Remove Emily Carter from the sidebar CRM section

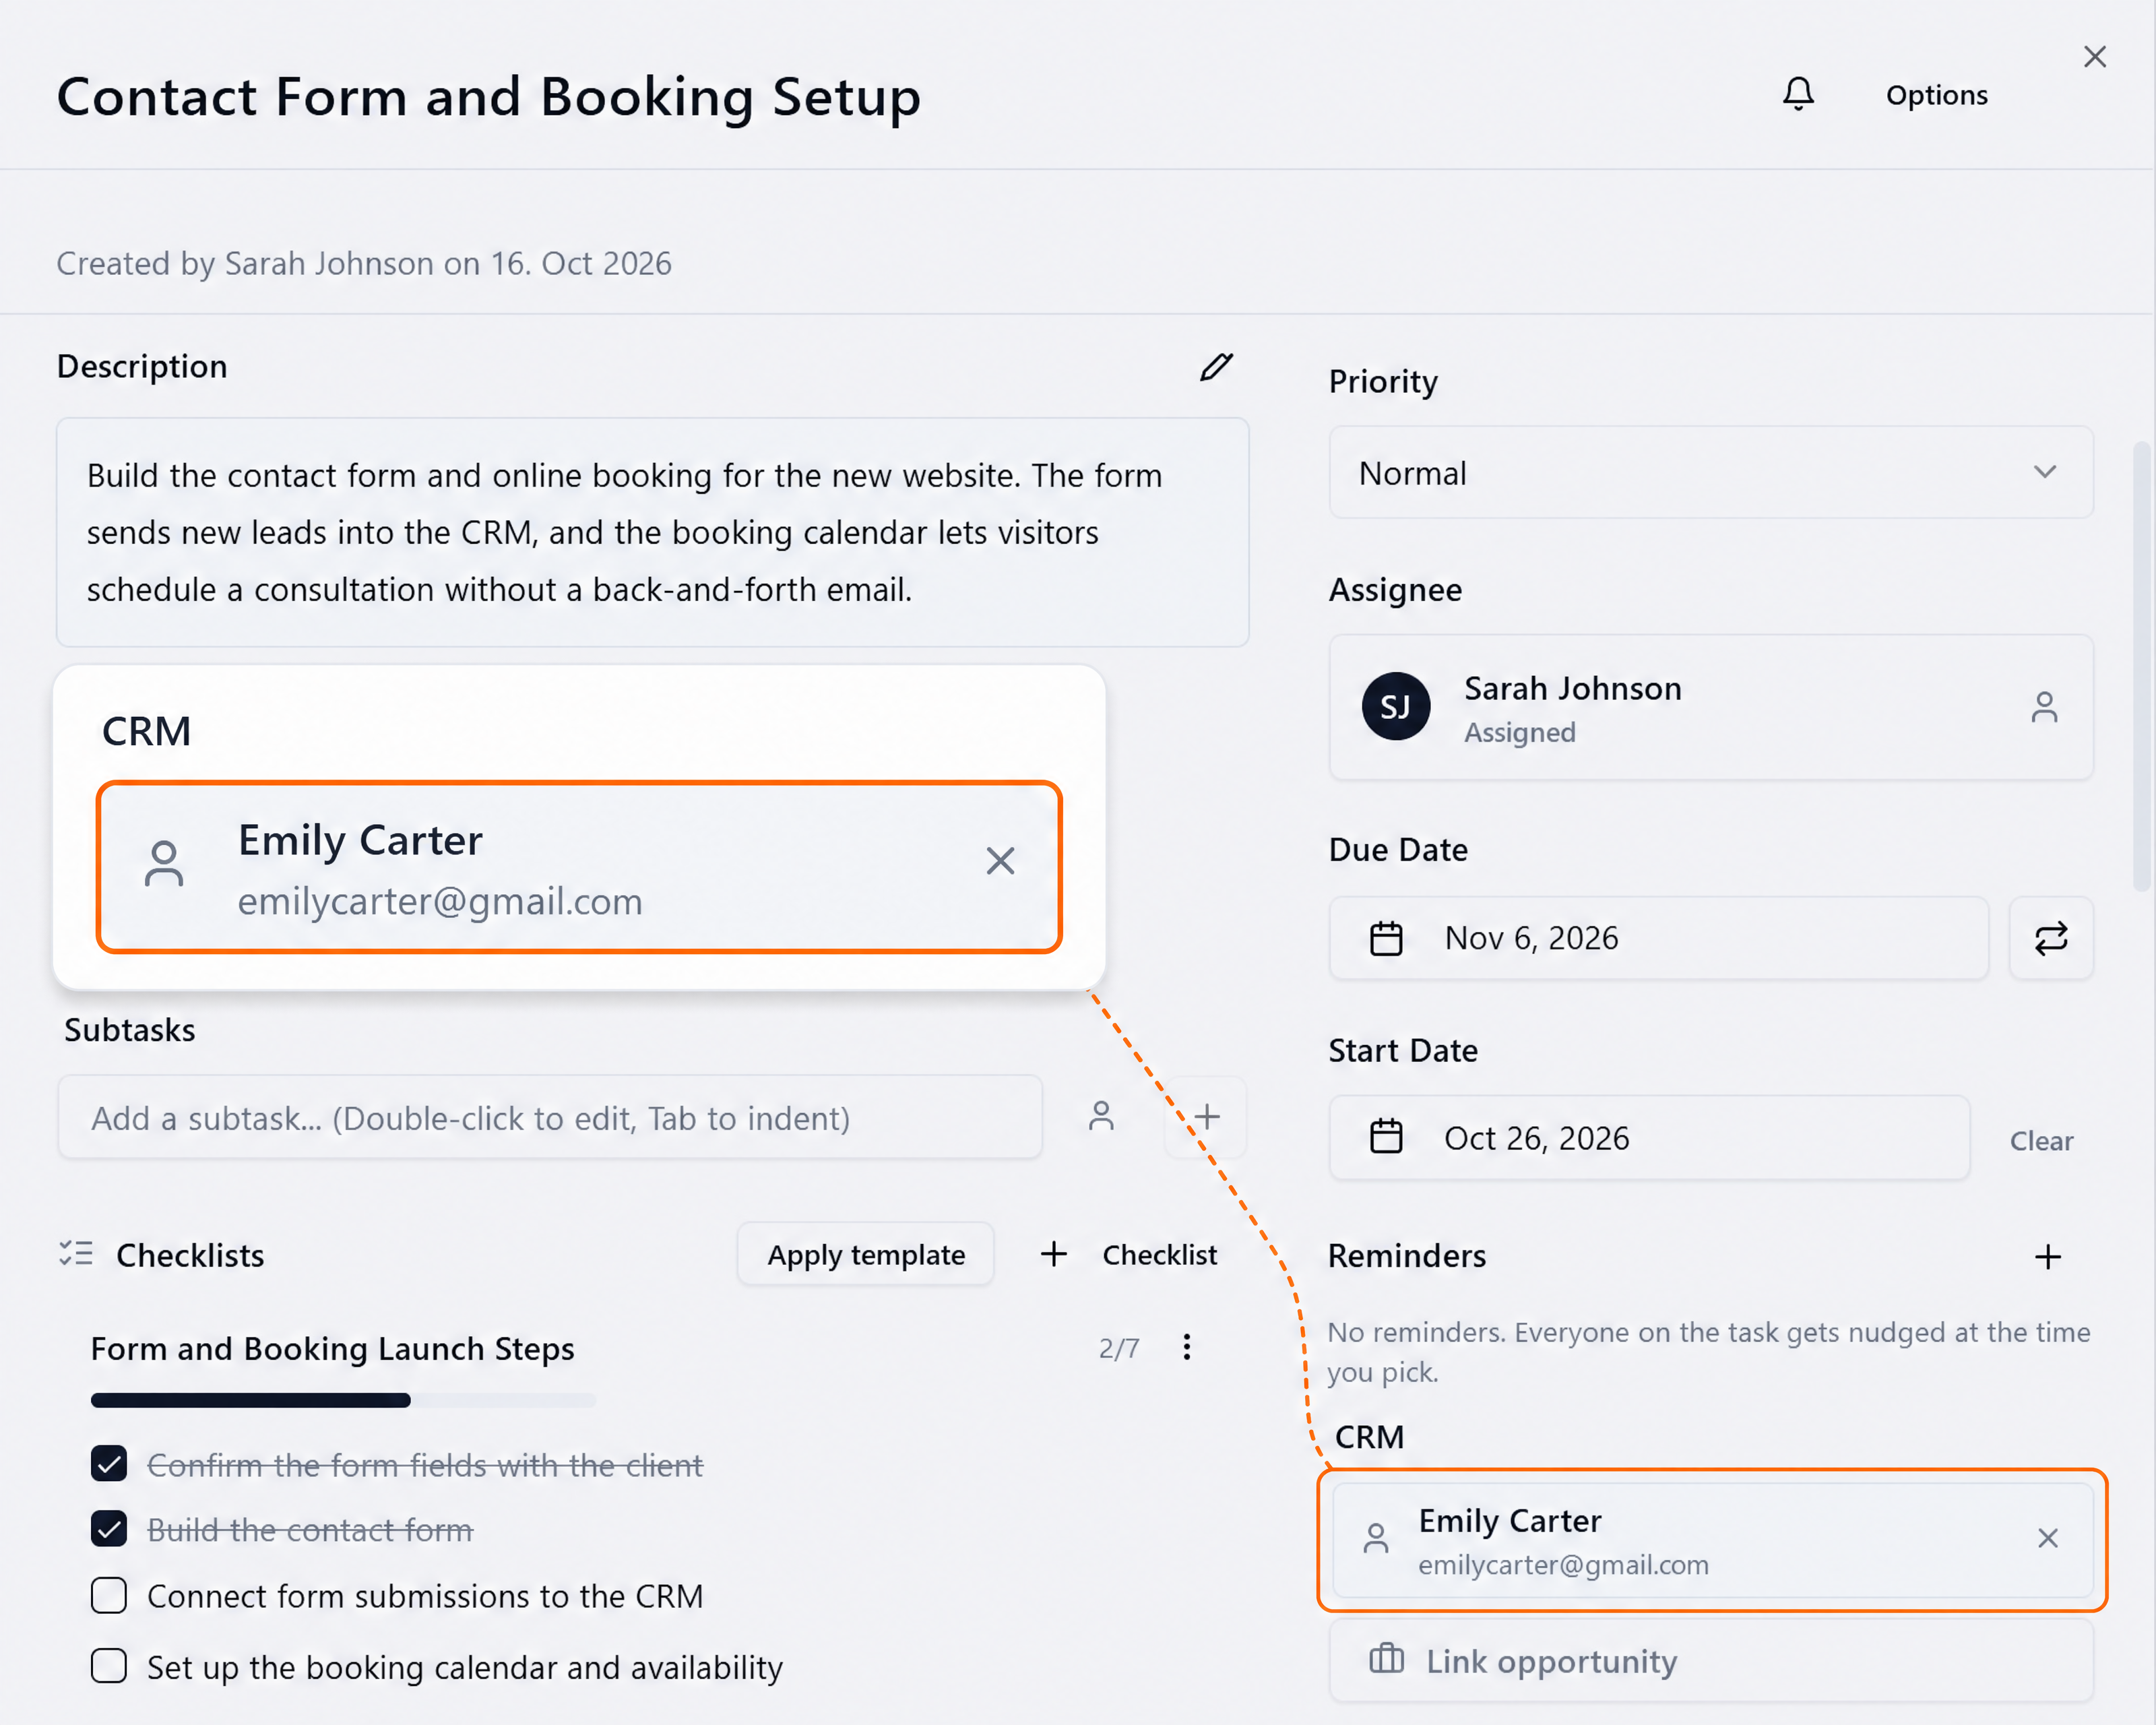2047,1538
